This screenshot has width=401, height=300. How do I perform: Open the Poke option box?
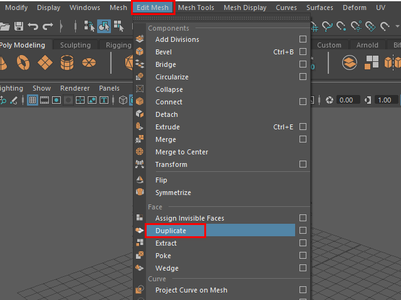[303, 256]
